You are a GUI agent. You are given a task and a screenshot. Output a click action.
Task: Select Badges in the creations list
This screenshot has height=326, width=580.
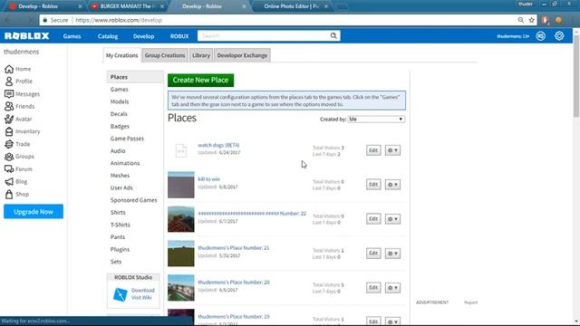tap(120, 127)
